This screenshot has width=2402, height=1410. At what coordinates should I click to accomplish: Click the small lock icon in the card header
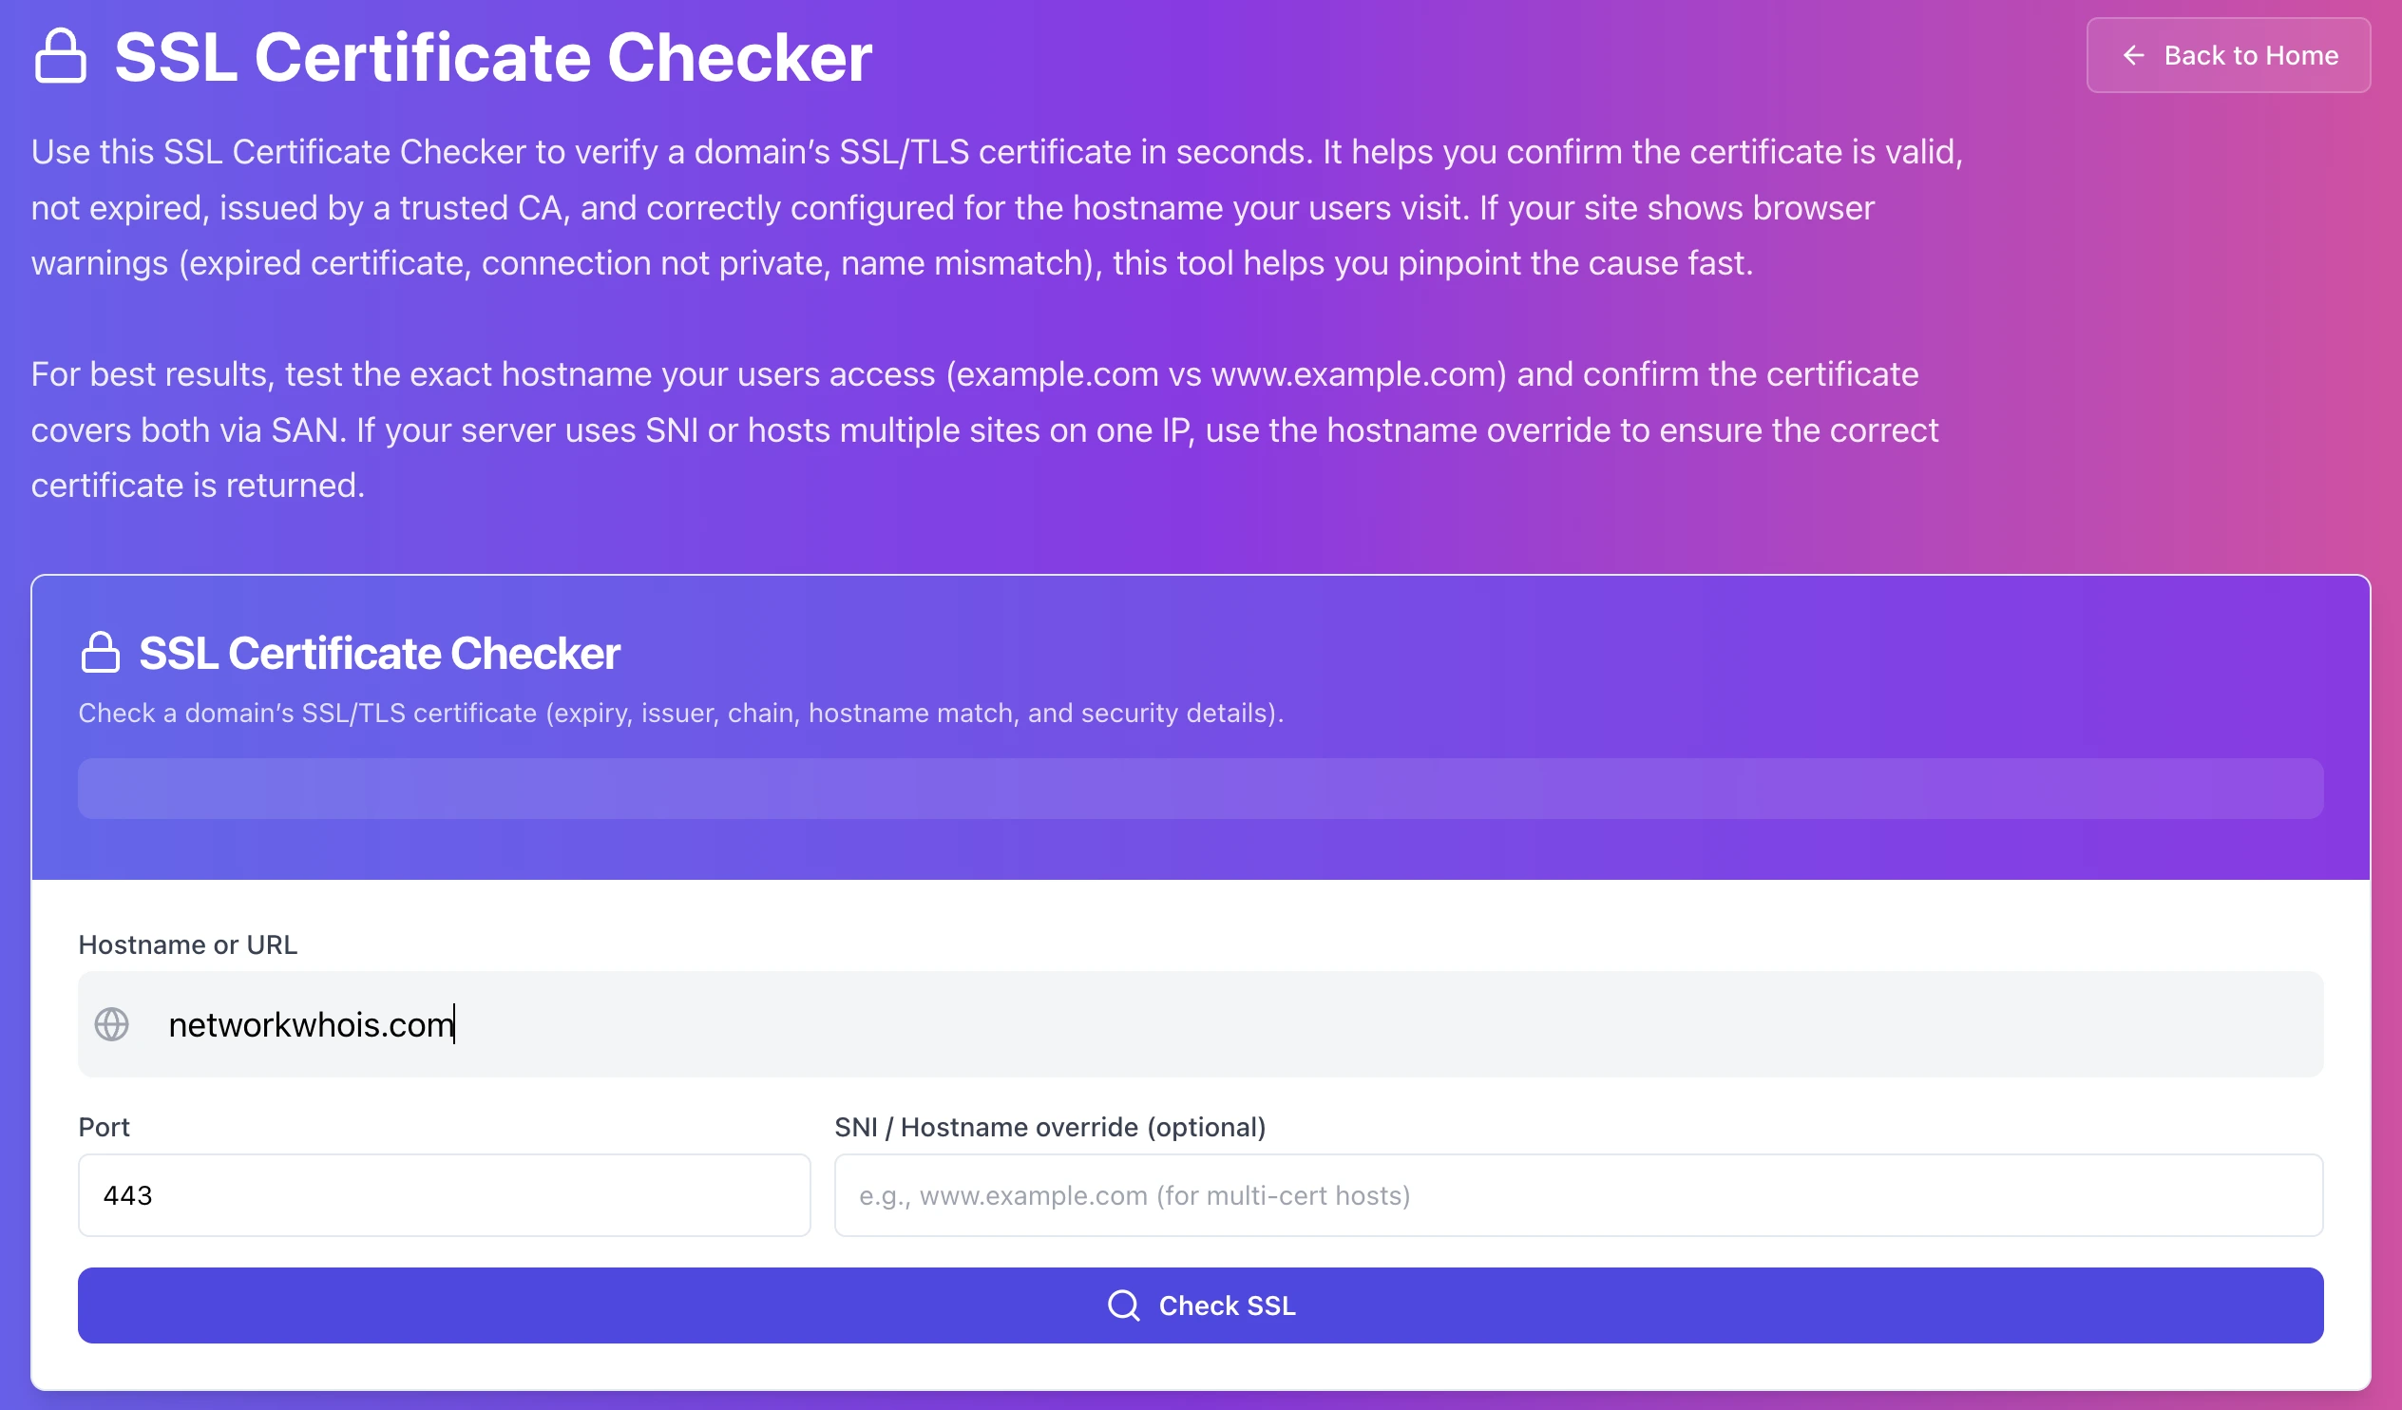coord(100,653)
